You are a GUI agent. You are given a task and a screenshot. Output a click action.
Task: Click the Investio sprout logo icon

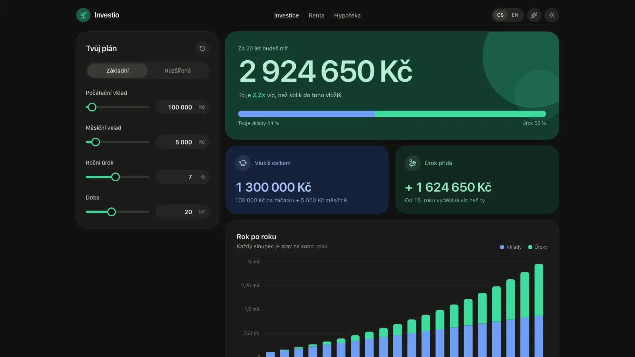click(x=83, y=15)
